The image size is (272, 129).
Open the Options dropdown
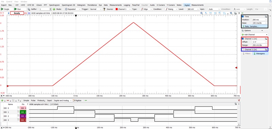(x=252, y=31)
